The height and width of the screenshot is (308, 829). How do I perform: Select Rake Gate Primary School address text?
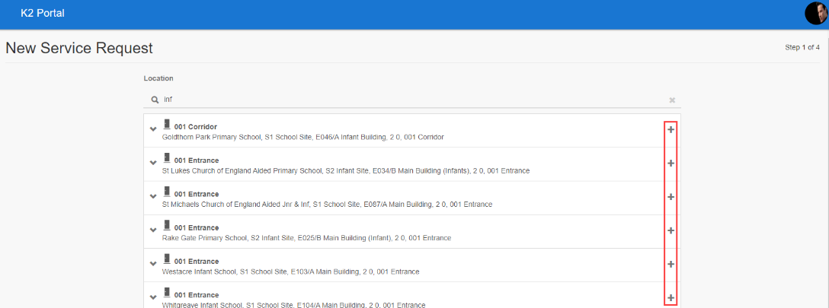click(x=306, y=238)
